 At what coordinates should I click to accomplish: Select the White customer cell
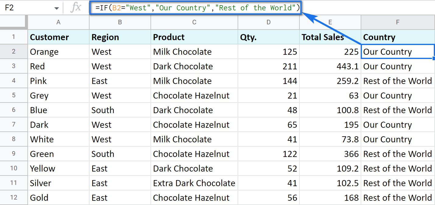click(58, 139)
